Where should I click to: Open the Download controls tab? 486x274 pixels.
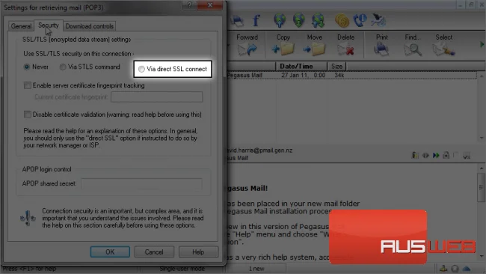tap(89, 26)
